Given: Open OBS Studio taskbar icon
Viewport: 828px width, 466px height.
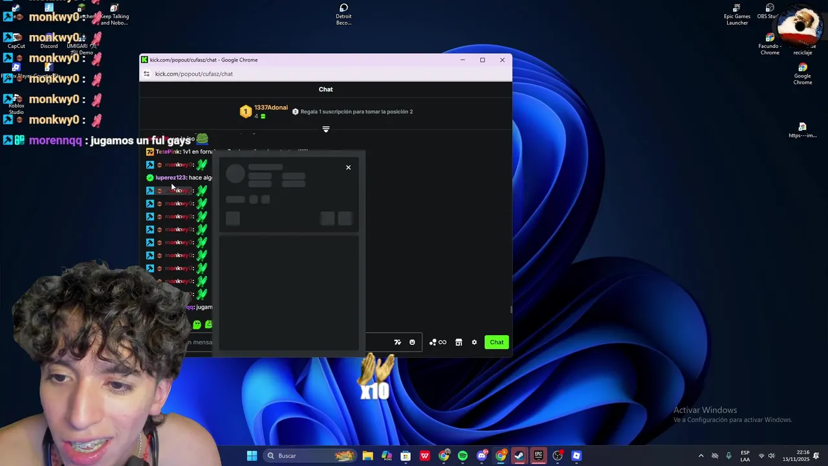Looking at the screenshot, I should point(558,456).
